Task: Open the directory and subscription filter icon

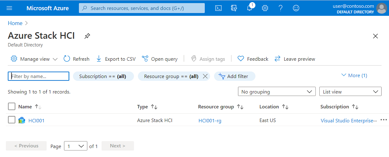Action: pos(234,8)
